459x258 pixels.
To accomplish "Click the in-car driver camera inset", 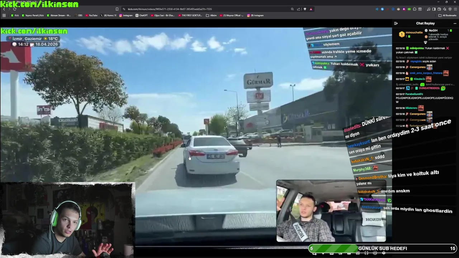I will 331,211.
